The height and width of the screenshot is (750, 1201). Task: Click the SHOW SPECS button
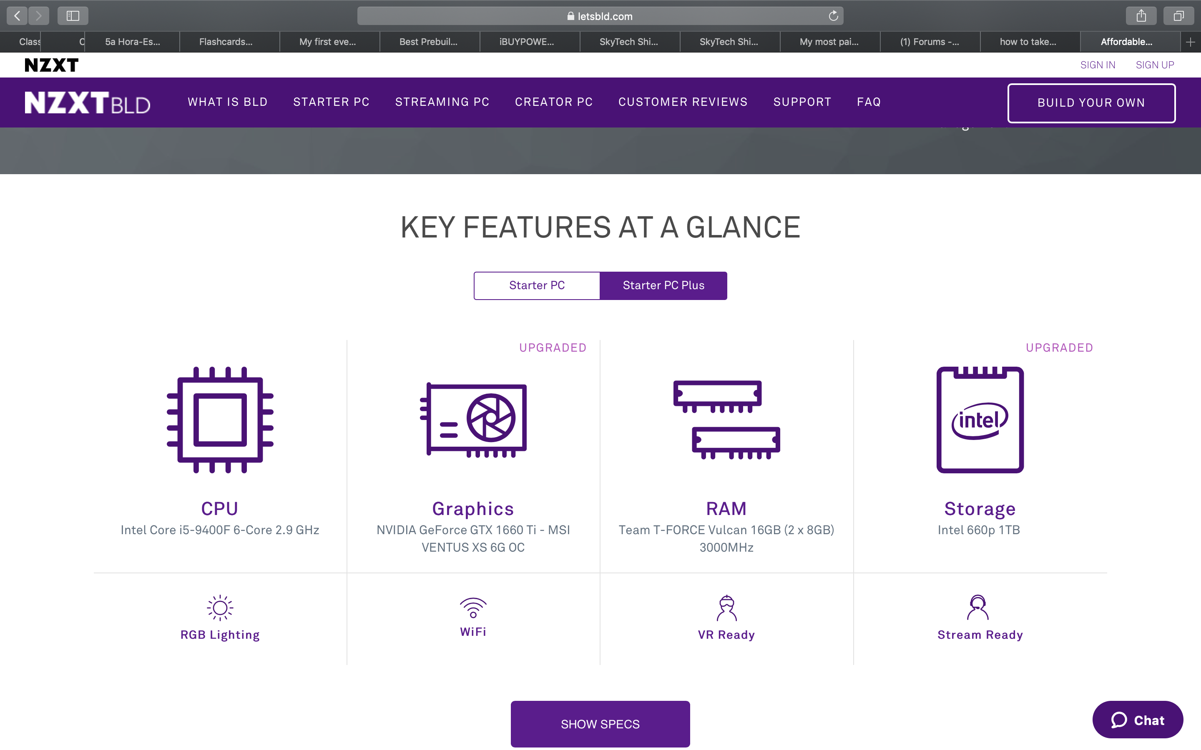point(600,724)
